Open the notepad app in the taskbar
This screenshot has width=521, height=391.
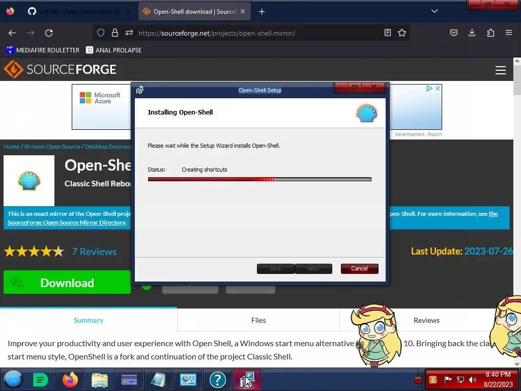click(x=158, y=379)
